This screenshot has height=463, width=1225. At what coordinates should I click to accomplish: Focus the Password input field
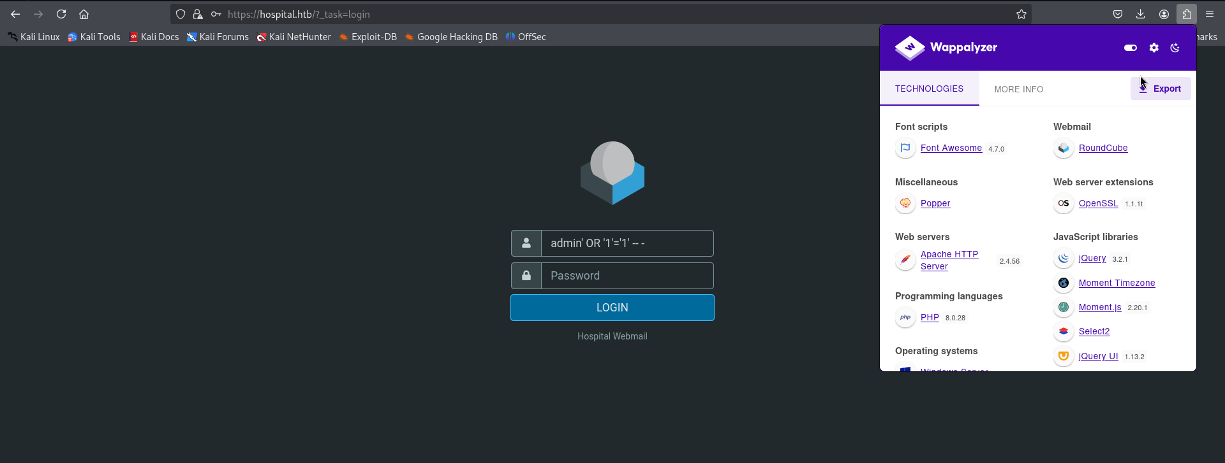click(627, 276)
